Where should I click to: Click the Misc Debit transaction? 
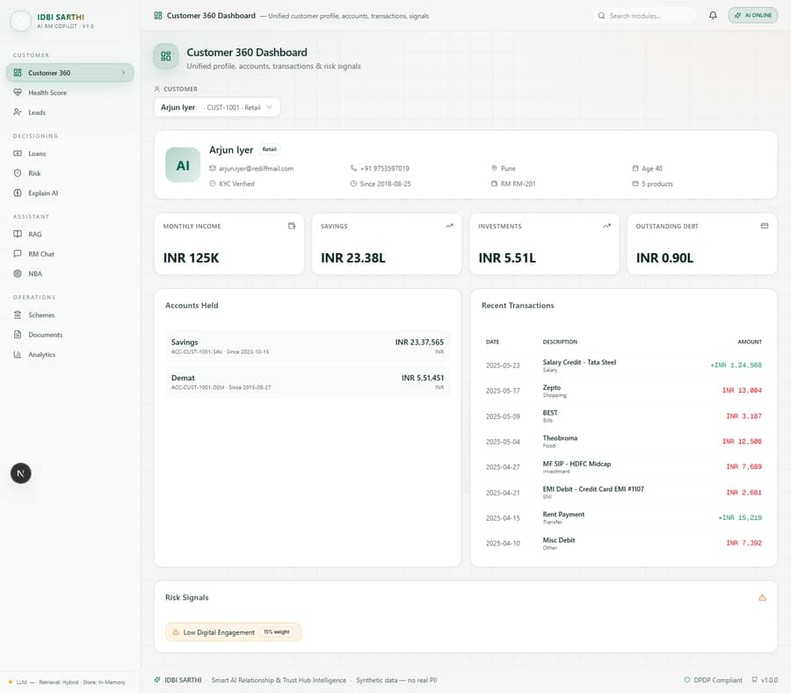click(x=623, y=544)
